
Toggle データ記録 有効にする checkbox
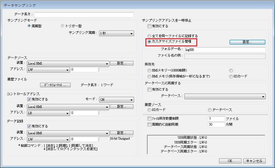pos(29,126)
